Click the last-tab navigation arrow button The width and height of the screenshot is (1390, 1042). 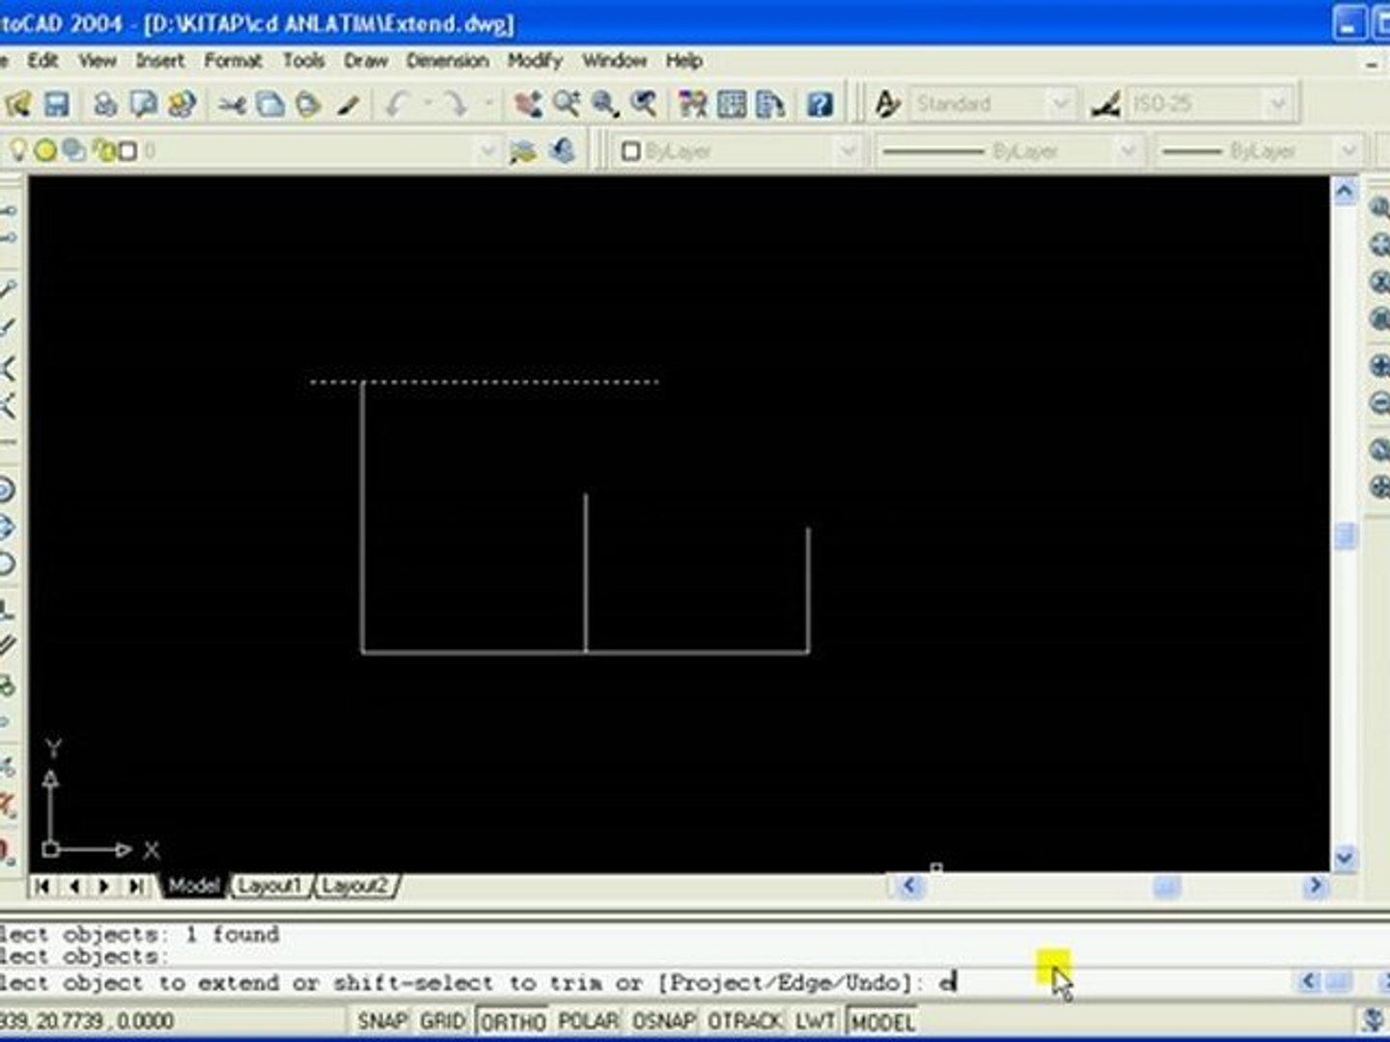(136, 885)
